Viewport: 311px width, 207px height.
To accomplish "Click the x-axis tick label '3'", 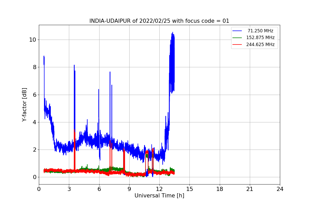I will coord(69,189).
